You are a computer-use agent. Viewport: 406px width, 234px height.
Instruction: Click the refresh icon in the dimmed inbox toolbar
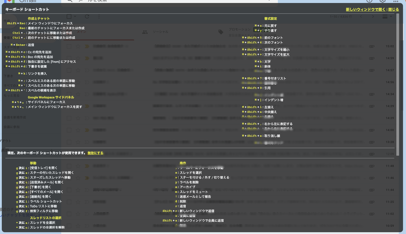click(87, 17)
